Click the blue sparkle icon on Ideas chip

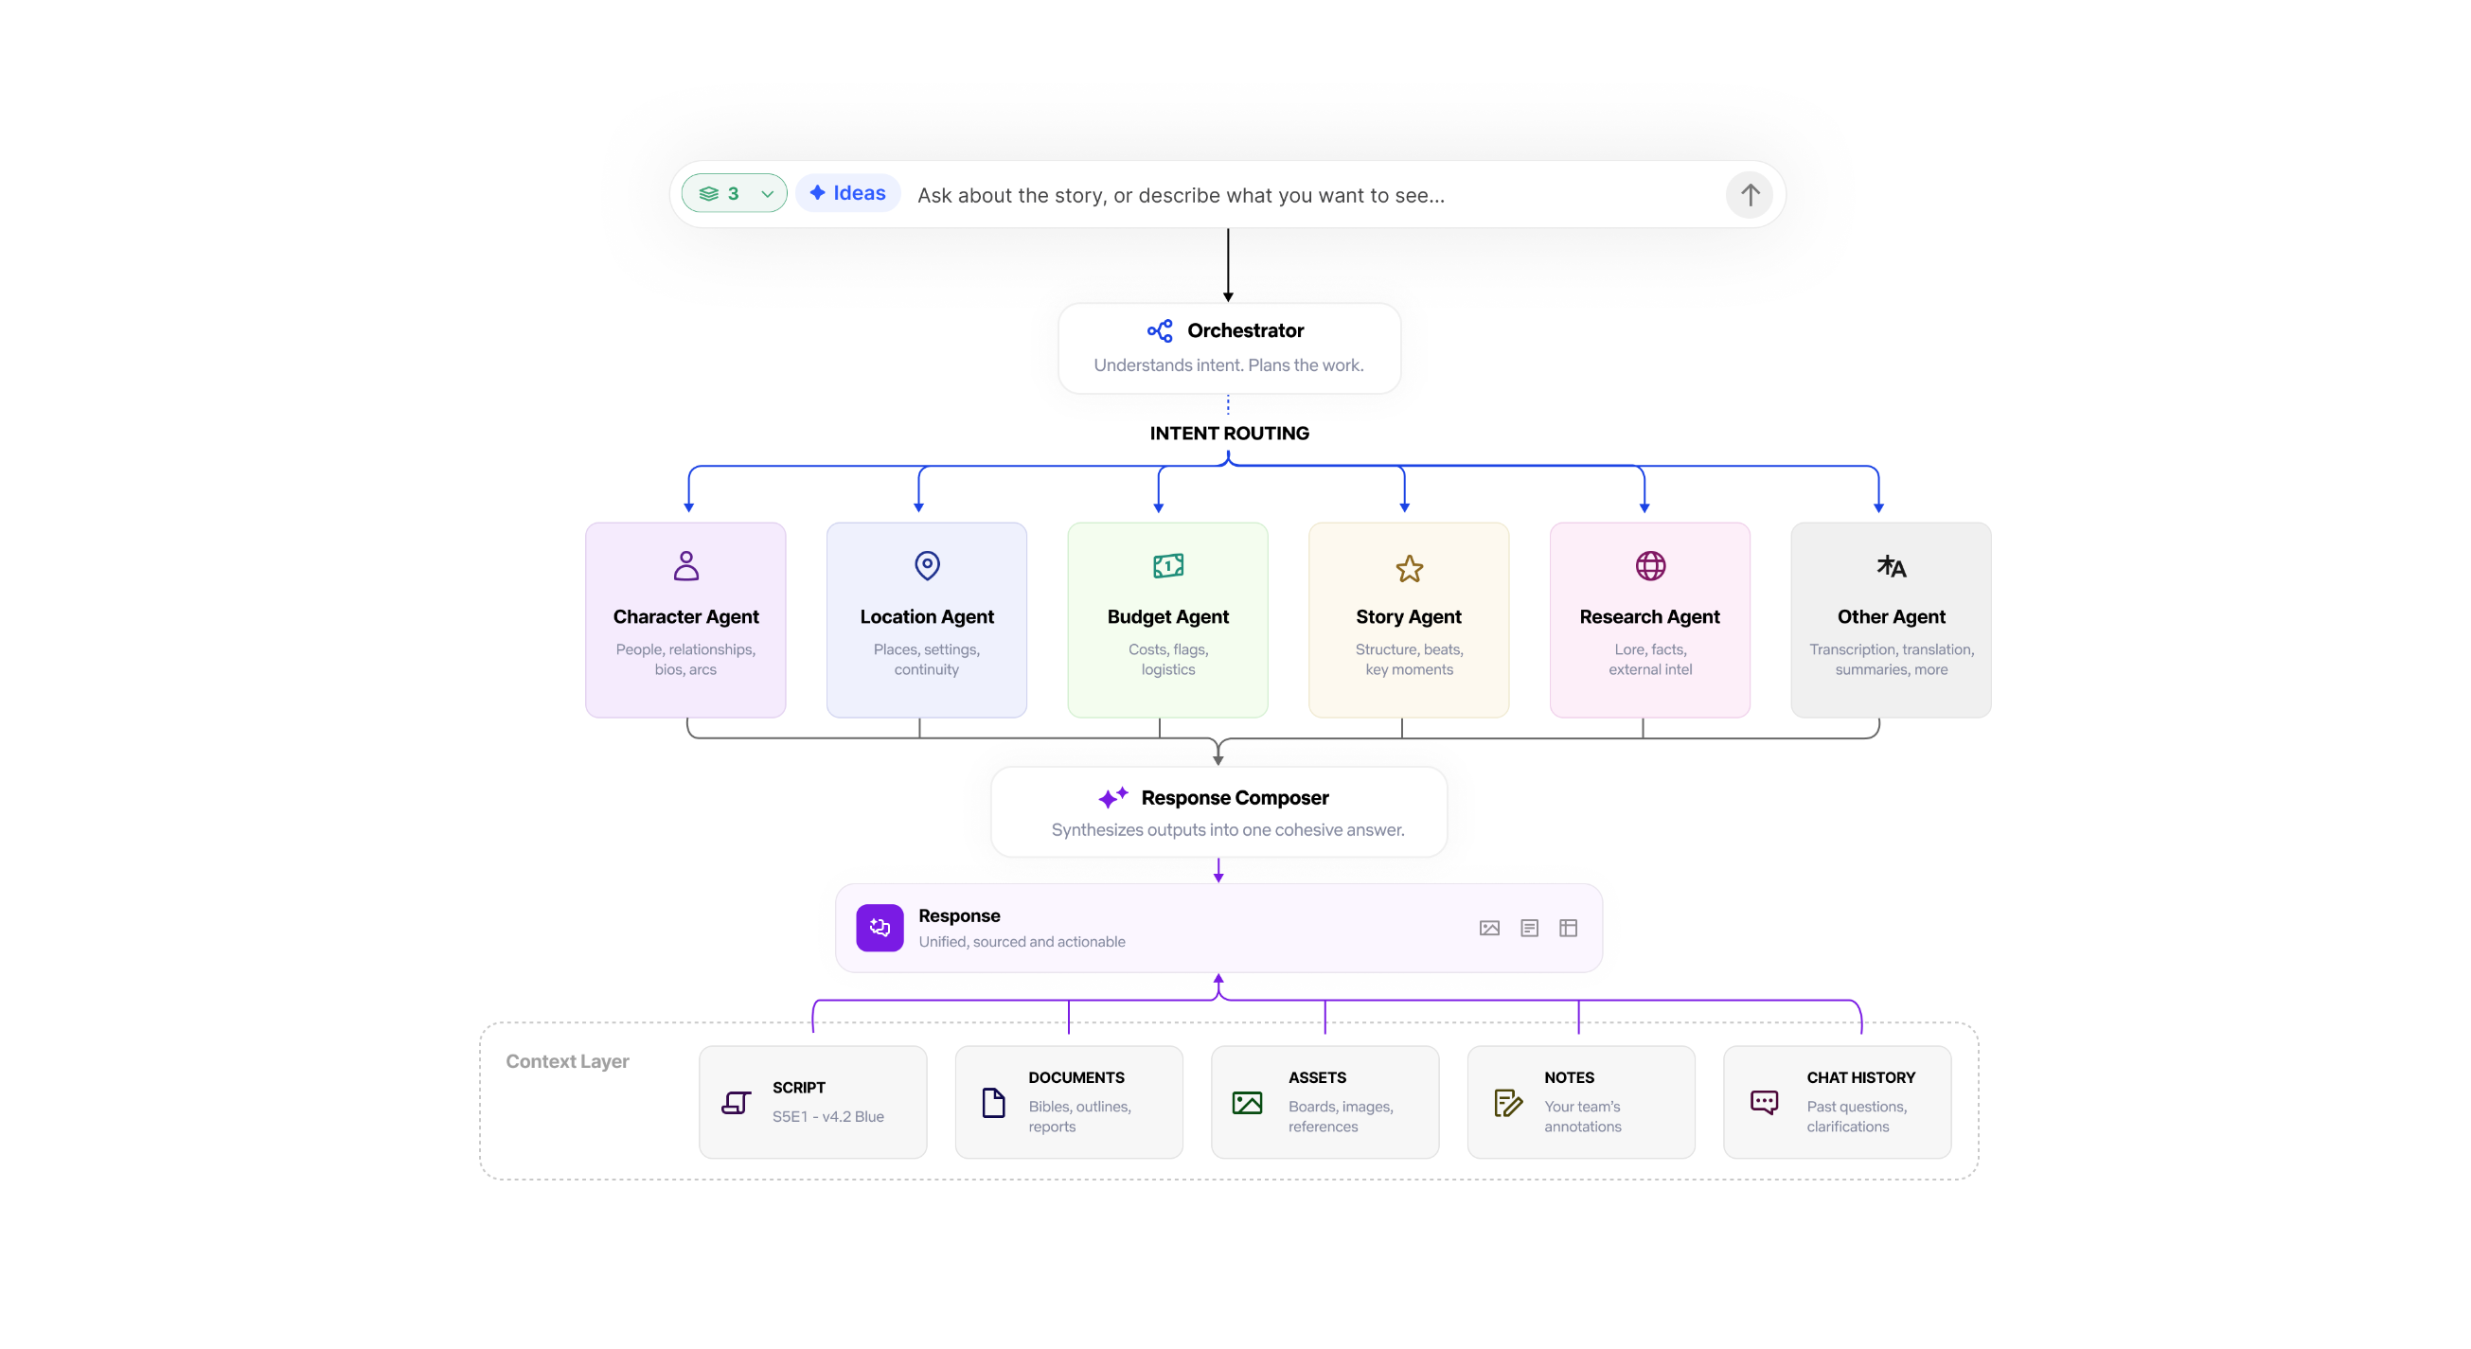817,193
